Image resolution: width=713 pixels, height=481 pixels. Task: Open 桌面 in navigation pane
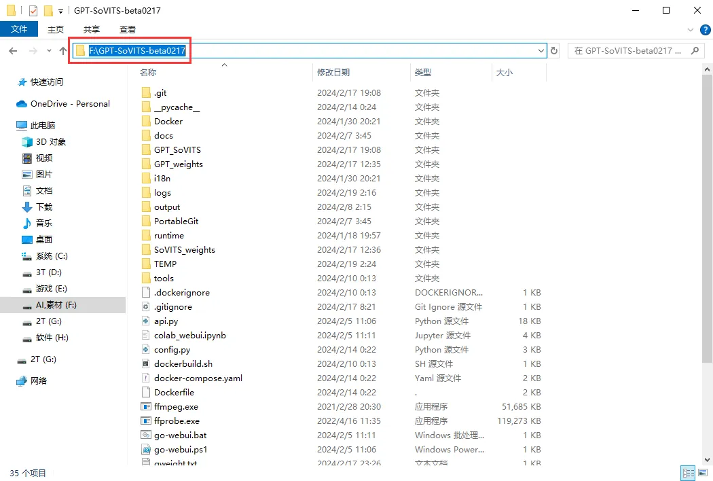coord(37,239)
